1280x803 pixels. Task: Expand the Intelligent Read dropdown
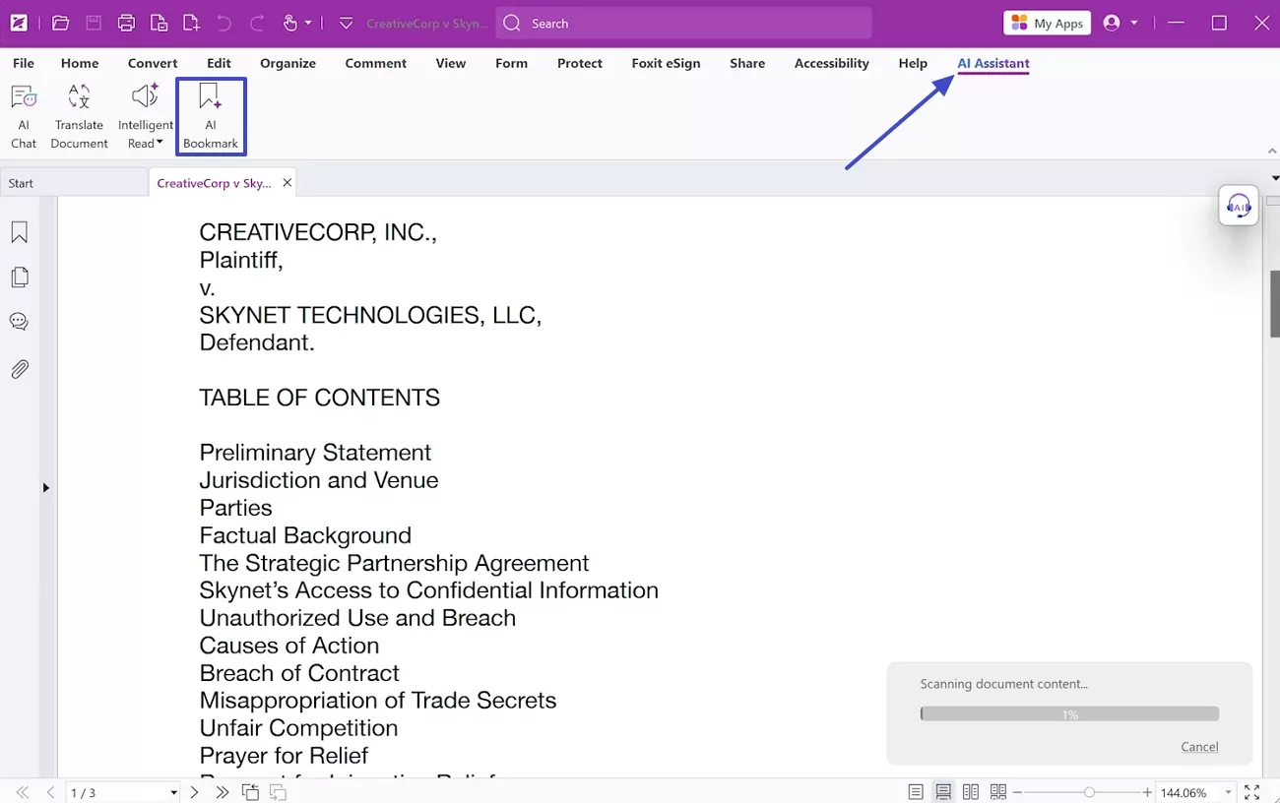click(159, 142)
